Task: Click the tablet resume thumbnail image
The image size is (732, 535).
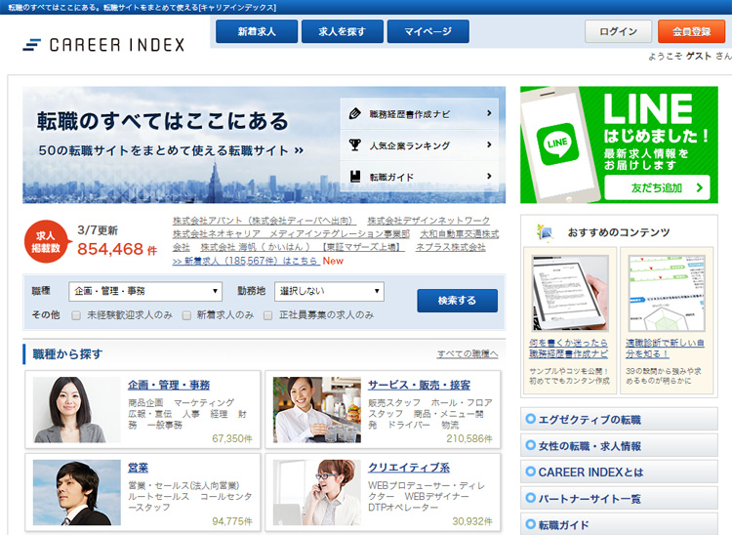Action: [x=570, y=293]
